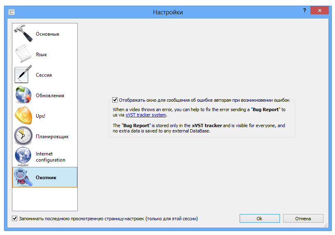Open the Ups! settings label
The width and height of the screenshot is (335, 235).
pos(40,116)
